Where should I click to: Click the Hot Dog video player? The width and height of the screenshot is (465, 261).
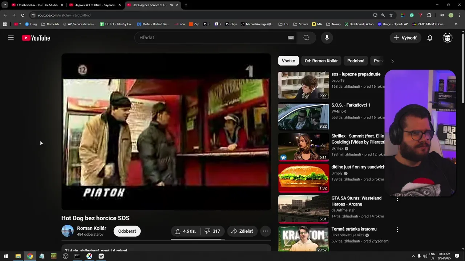click(x=166, y=132)
